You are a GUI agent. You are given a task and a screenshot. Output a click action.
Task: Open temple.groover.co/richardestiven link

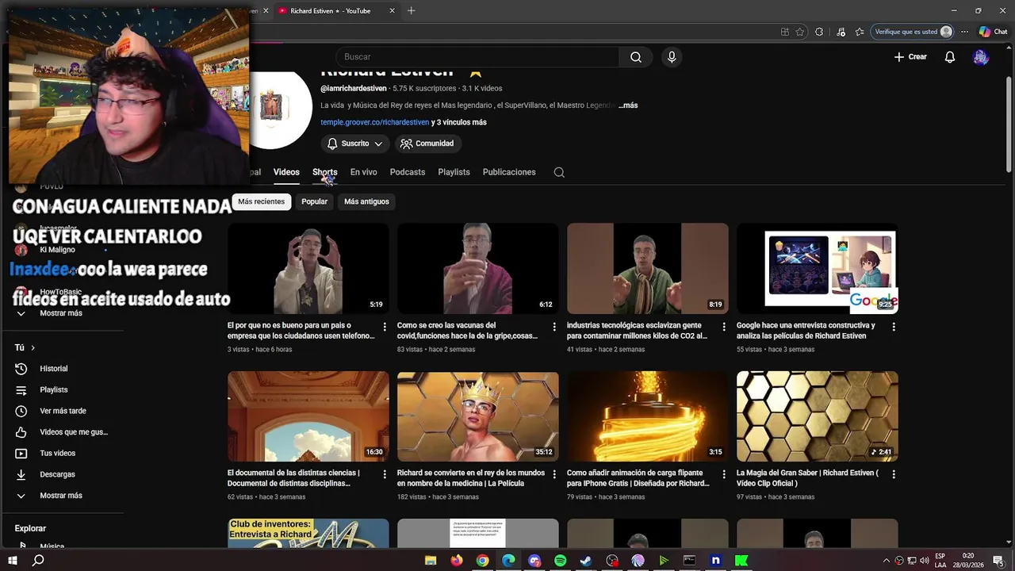click(374, 122)
